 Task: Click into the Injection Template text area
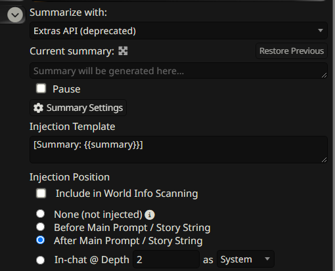(179, 150)
